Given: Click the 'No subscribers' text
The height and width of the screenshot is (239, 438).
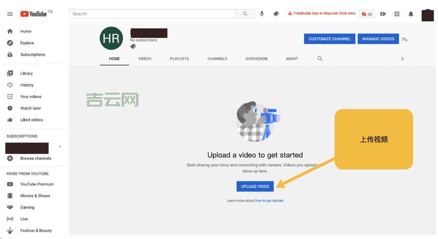Looking at the screenshot, I should pos(144,40).
